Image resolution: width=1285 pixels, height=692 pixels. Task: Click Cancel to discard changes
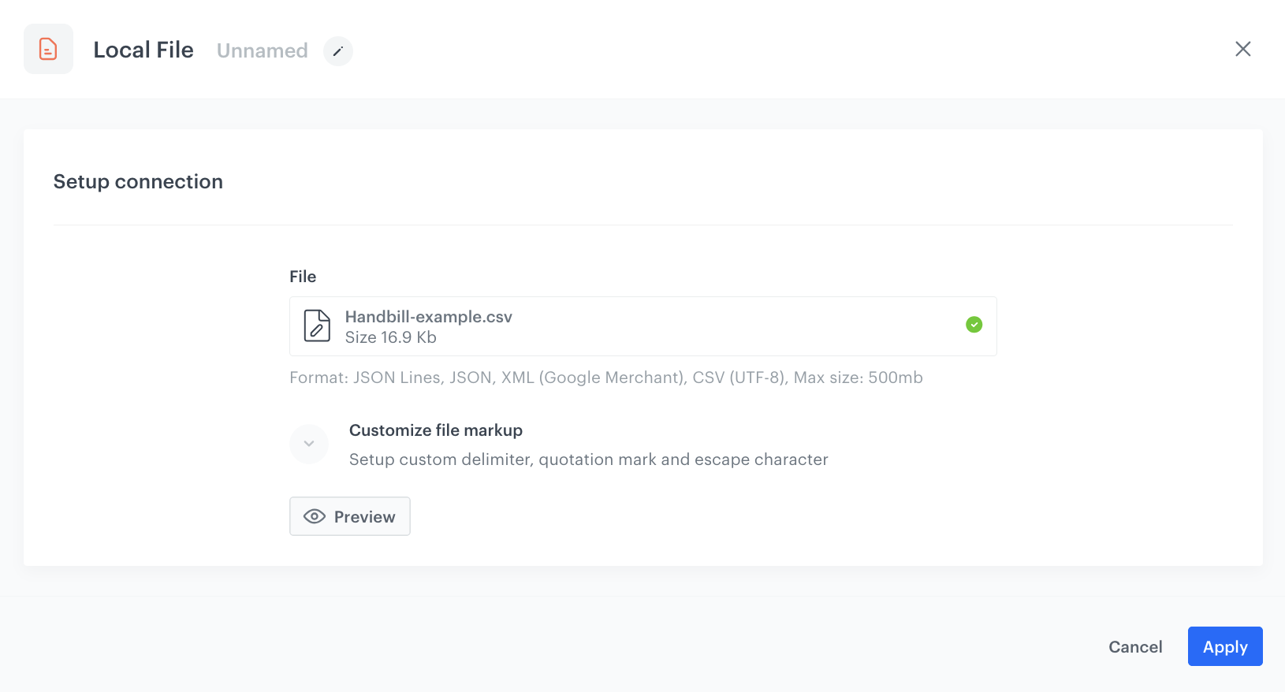[x=1135, y=646]
